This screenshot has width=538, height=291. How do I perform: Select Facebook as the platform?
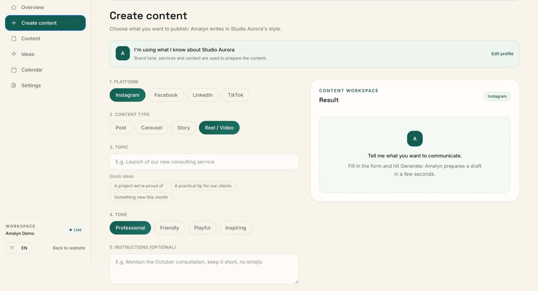[166, 95]
